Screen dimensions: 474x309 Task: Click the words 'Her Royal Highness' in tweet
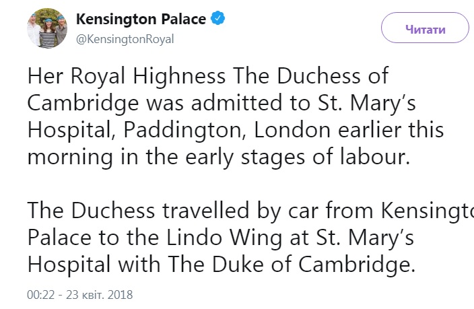[x=127, y=76]
